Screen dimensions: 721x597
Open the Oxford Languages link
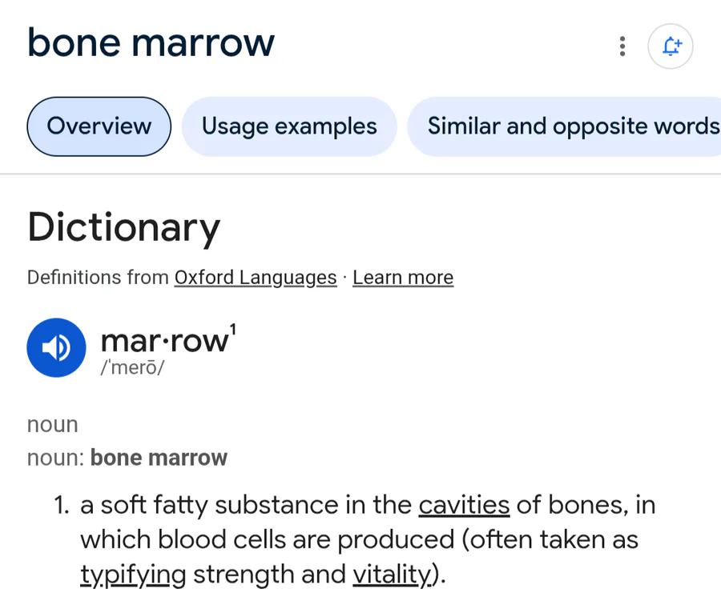point(256,278)
